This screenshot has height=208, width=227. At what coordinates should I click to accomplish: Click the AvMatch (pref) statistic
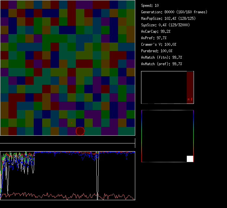click(161, 64)
